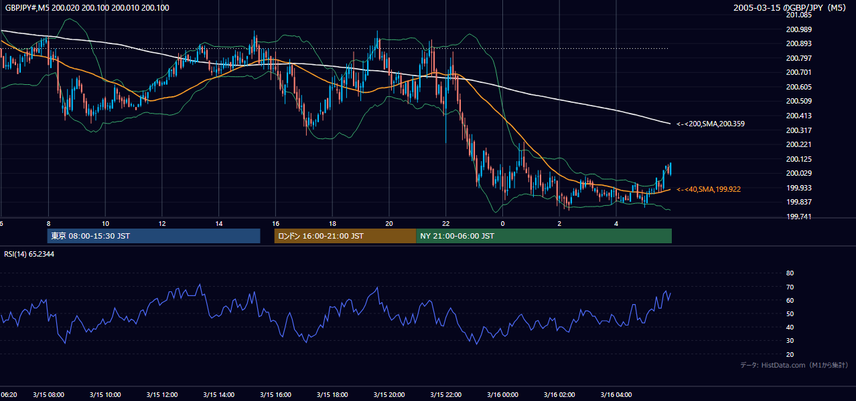The image size is (856, 401).
Task: Click hour marker 18 under price chart
Action: click(332, 223)
